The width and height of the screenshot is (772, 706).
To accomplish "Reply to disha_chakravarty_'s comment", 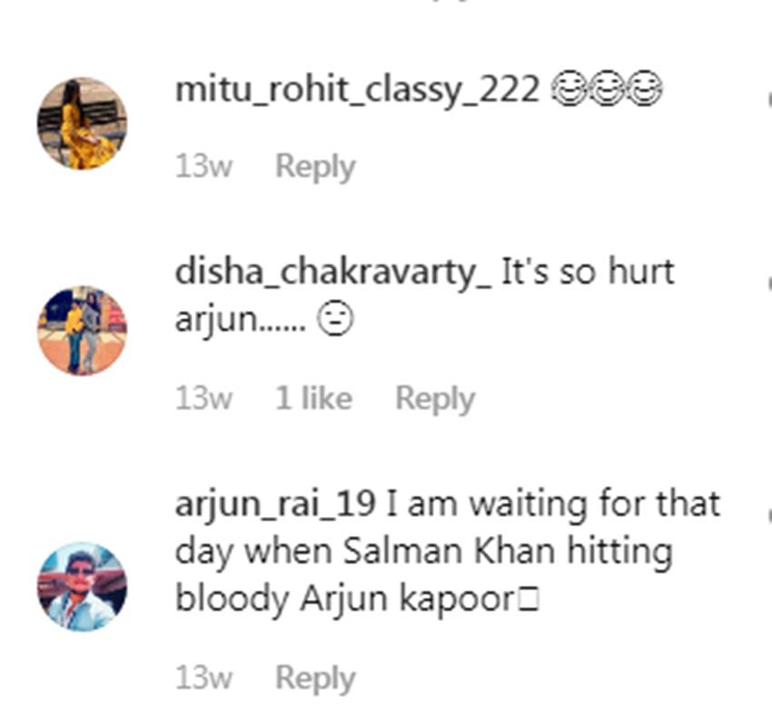I will 435,399.
